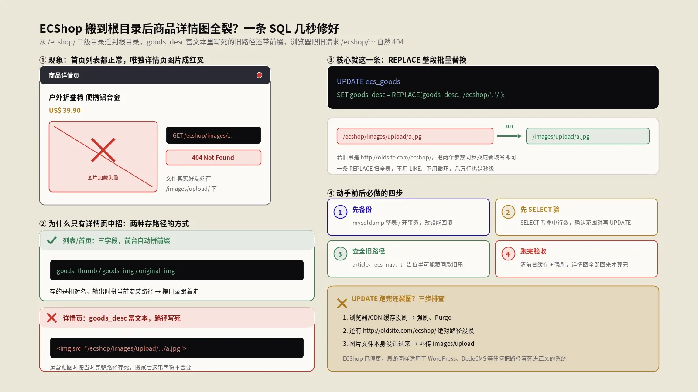Click the 运营贴图时按当时完整路径存死 text
The image size is (698, 392).
click(x=120, y=367)
